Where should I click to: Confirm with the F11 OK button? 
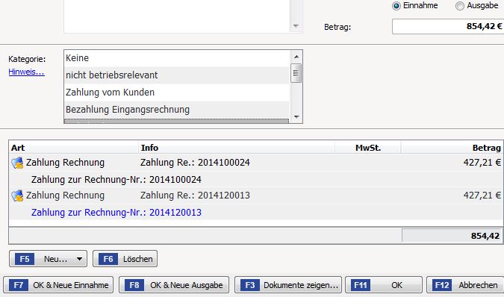tap(384, 285)
